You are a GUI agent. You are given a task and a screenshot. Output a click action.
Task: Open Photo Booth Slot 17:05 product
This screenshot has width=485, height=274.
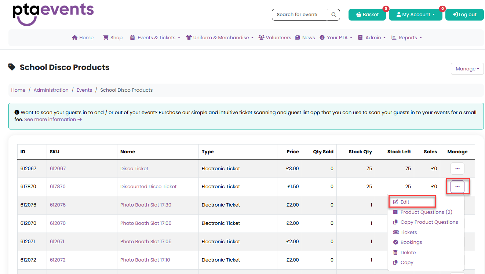coord(146,241)
